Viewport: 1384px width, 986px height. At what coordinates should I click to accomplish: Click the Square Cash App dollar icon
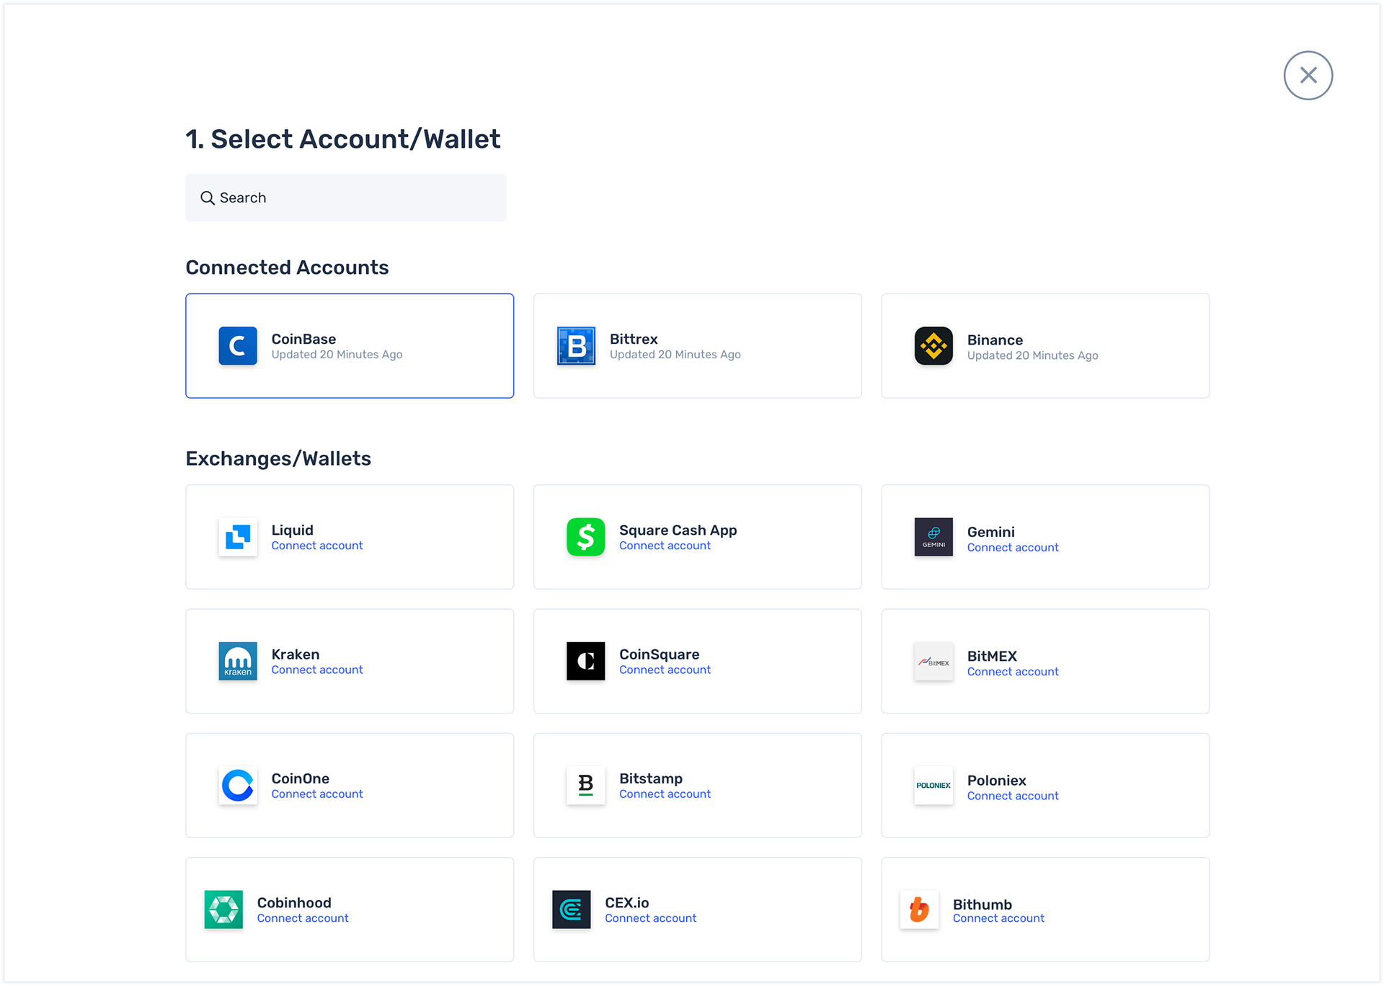pos(585,537)
